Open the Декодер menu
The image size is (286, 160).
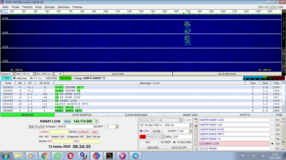[x=50, y=7]
